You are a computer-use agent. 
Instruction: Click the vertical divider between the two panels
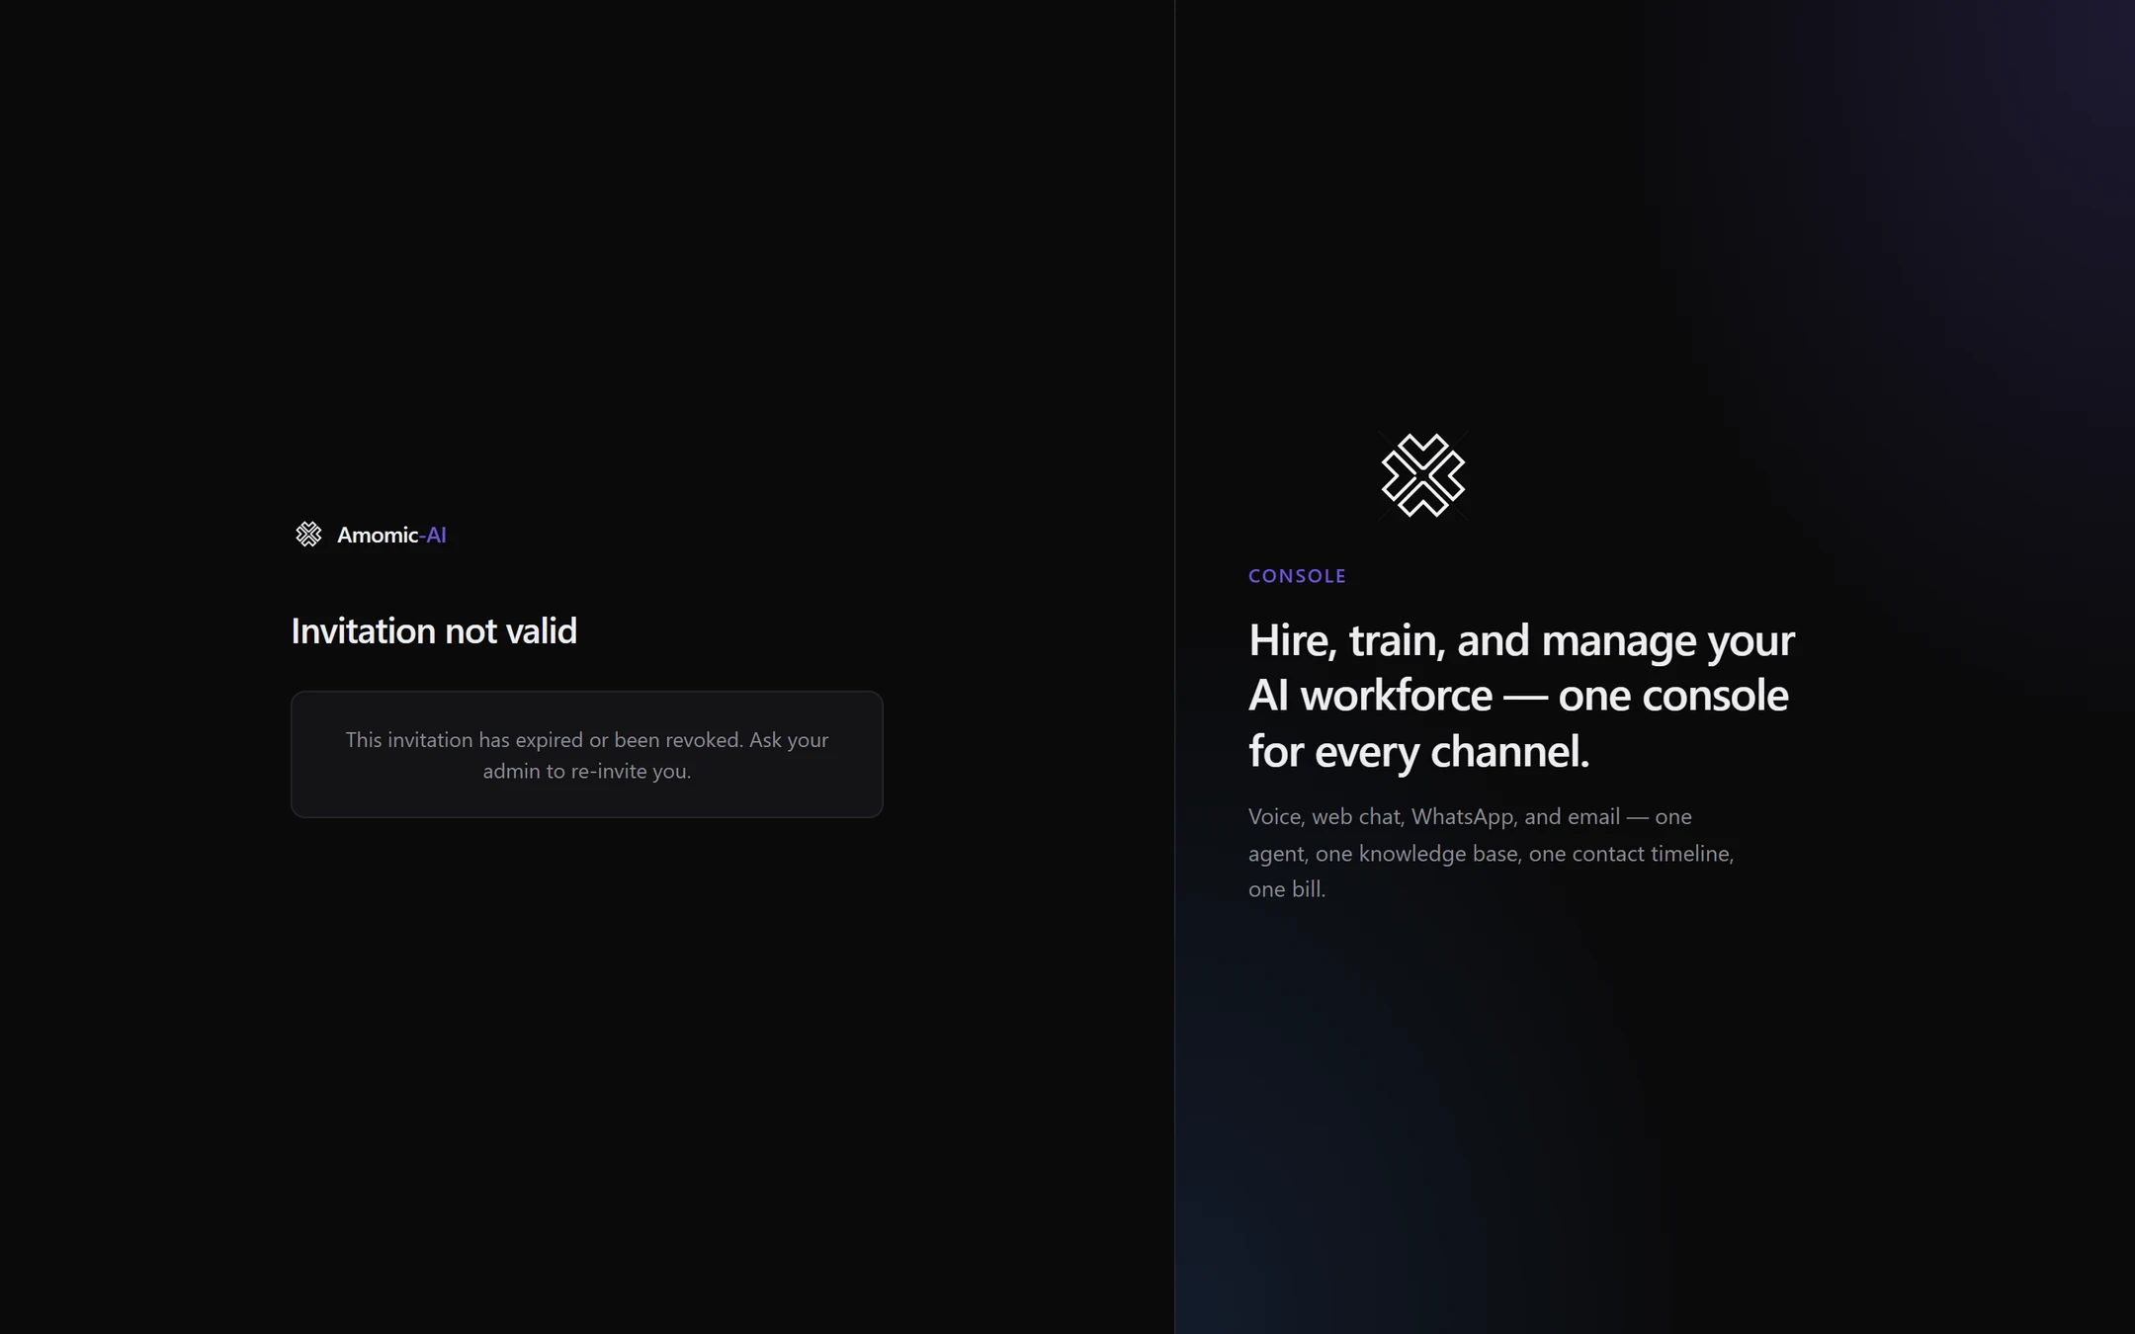1174,667
